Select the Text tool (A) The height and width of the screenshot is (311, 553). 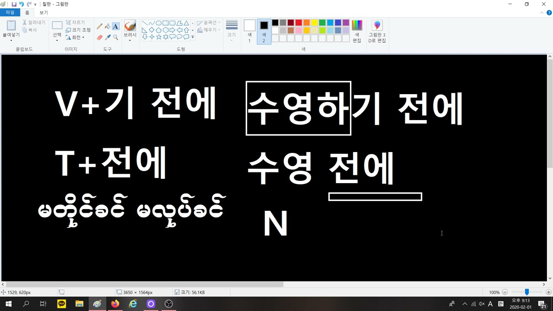tap(115, 26)
